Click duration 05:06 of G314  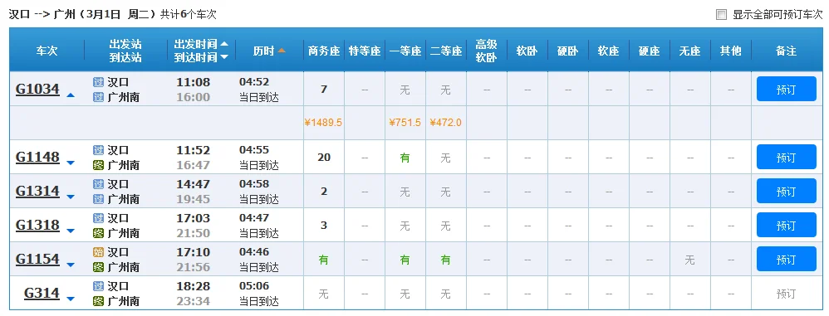(254, 286)
